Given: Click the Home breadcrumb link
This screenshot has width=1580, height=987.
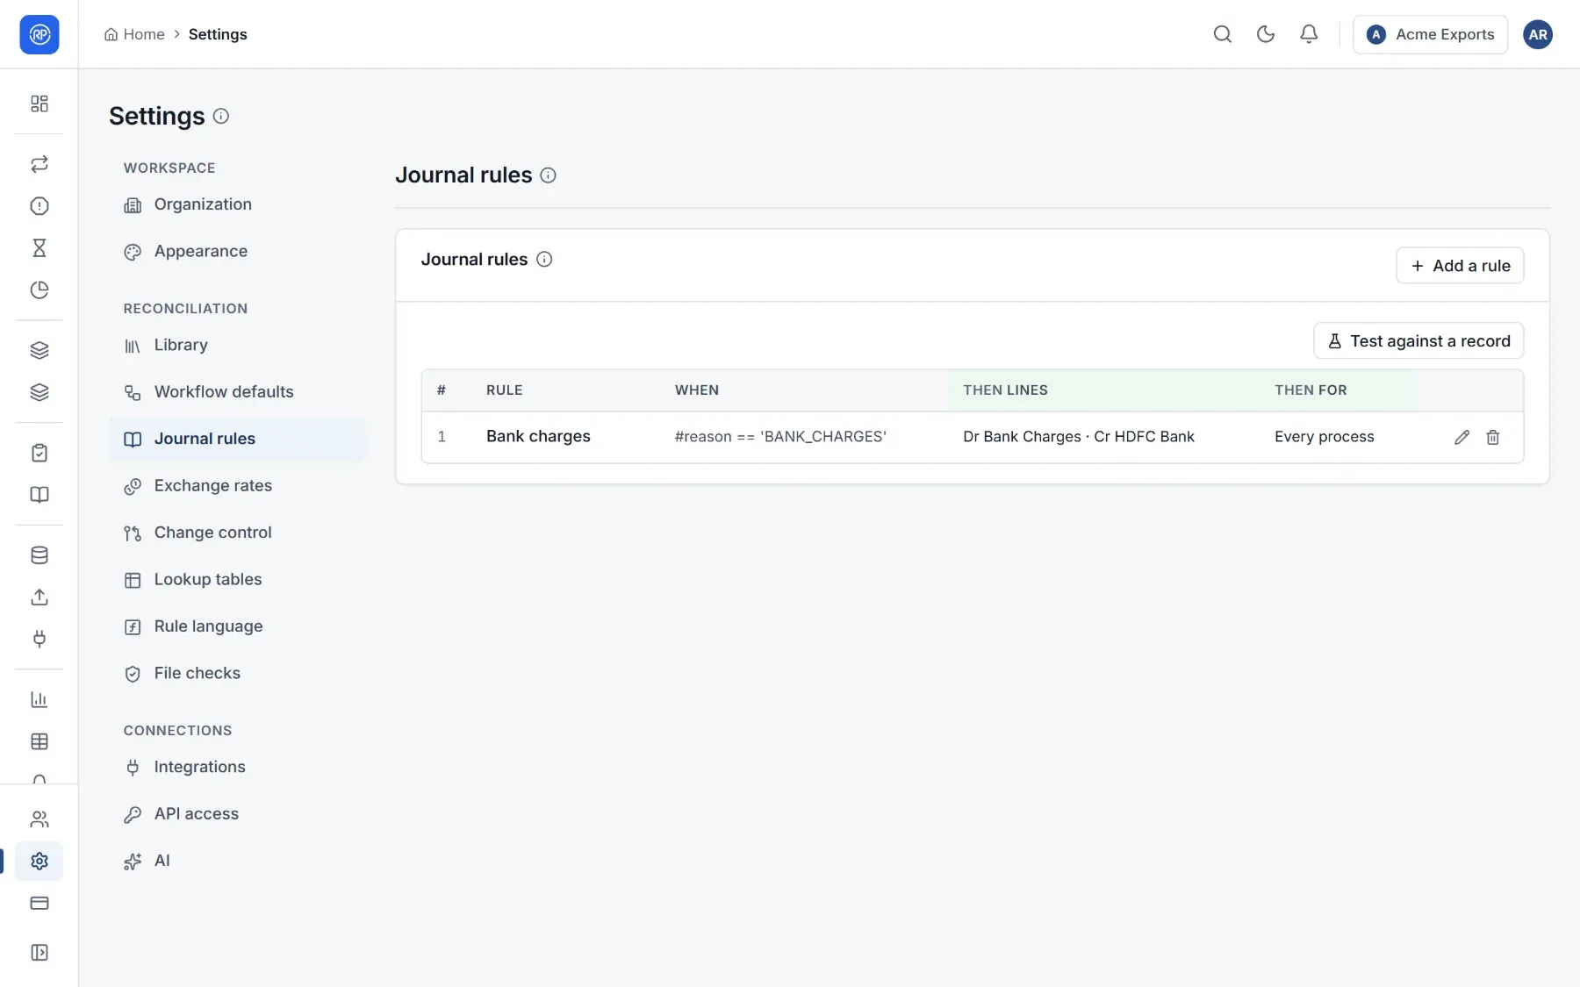Looking at the screenshot, I should click(134, 34).
